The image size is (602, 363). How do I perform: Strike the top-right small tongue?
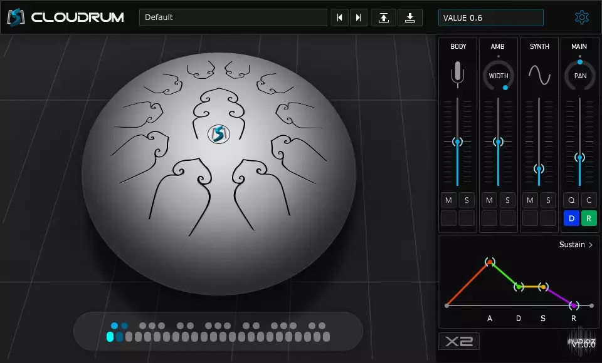pos(237,70)
